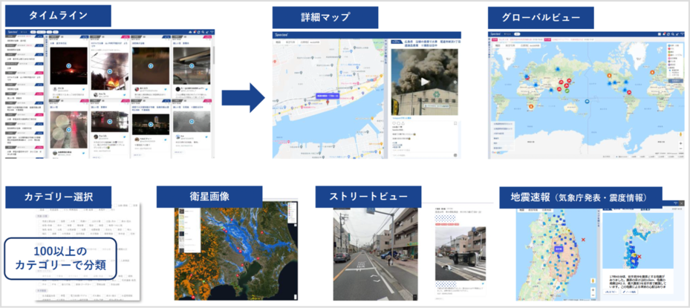This screenshot has height=308, width=690.
Task: Click filter icon beside earthquake panel close
Action: click(x=677, y=203)
